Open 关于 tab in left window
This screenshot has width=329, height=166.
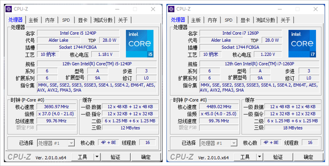(123, 20)
